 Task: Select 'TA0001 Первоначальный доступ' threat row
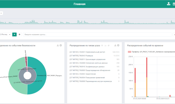[x=94, y=52]
